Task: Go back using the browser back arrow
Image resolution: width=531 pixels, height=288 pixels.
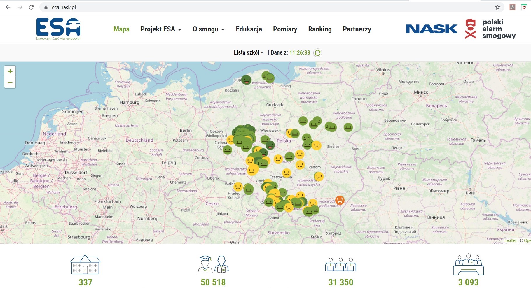Action: click(8, 7)
